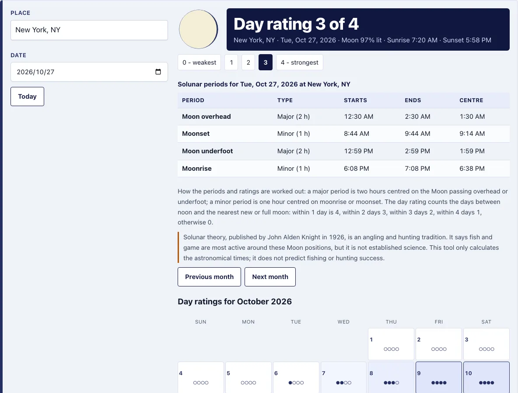Select October 9 calendar day
518x393 pixels.
click(439, 378)
